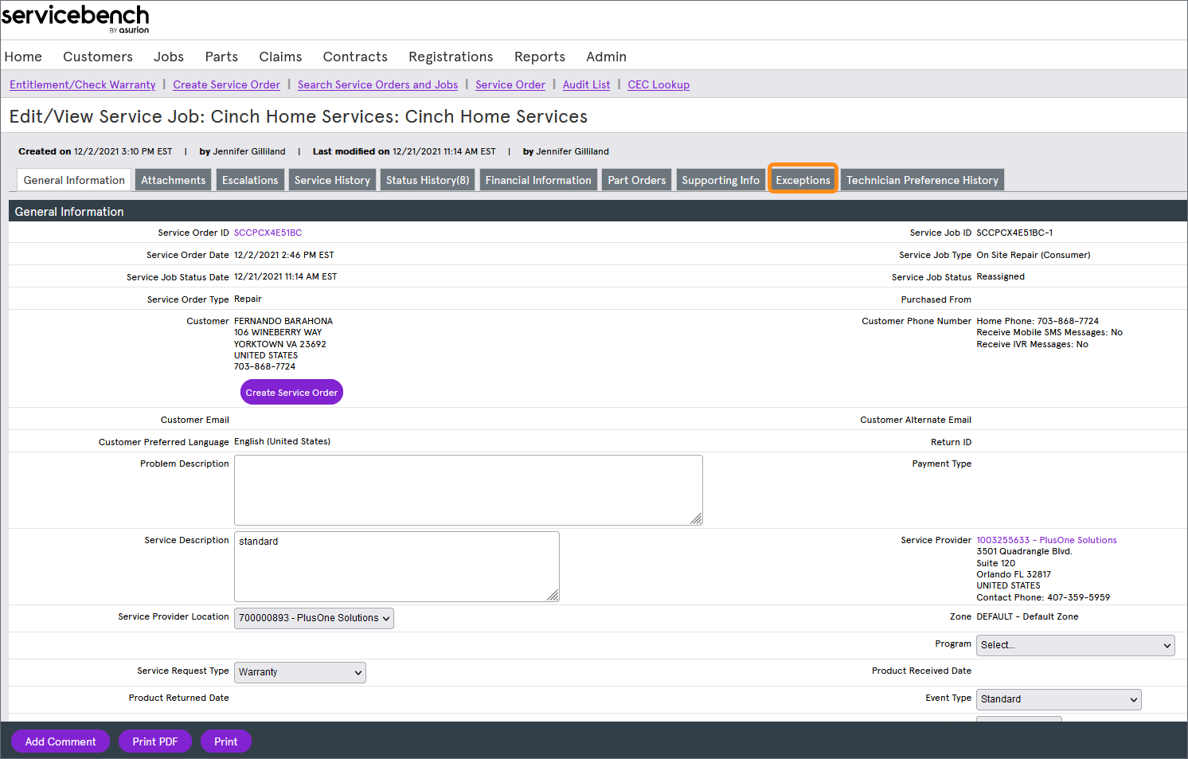Open the Registrations menu
This screenshot has width=1188, height=759.
click(451, 57)
